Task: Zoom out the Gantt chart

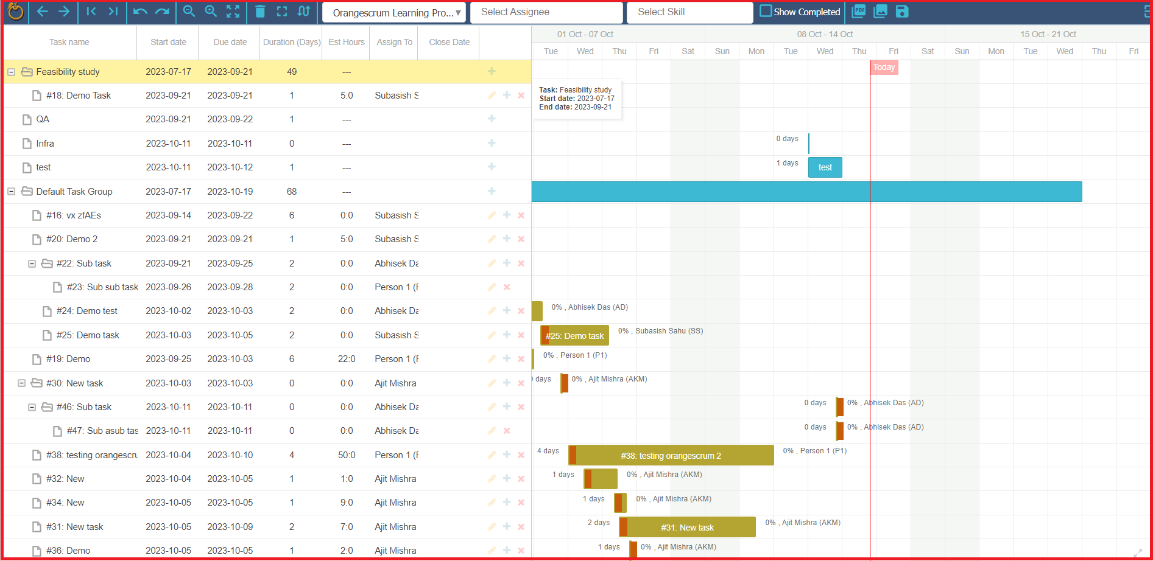Action: point(189,12)
